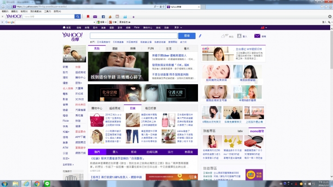The width and height of the screenshot is (333, 187).
Task: Click the Google toolbar search input field
Action: pyautogui.click(x=54, y=22)
